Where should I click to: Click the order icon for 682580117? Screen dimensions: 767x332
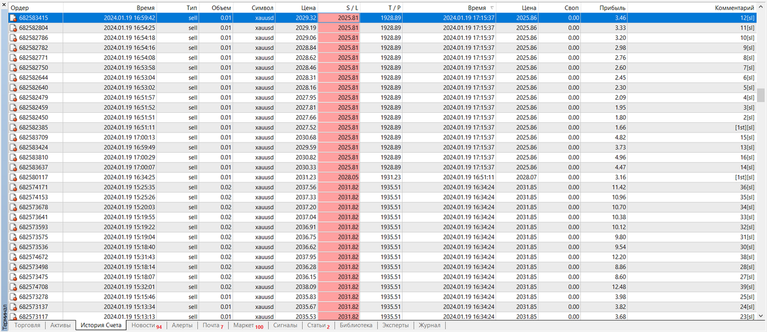[13, 177]
